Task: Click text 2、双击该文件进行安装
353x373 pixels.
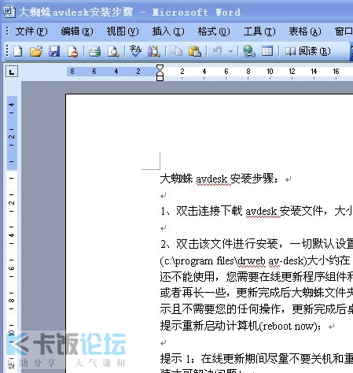Action: tap(219, 244)
